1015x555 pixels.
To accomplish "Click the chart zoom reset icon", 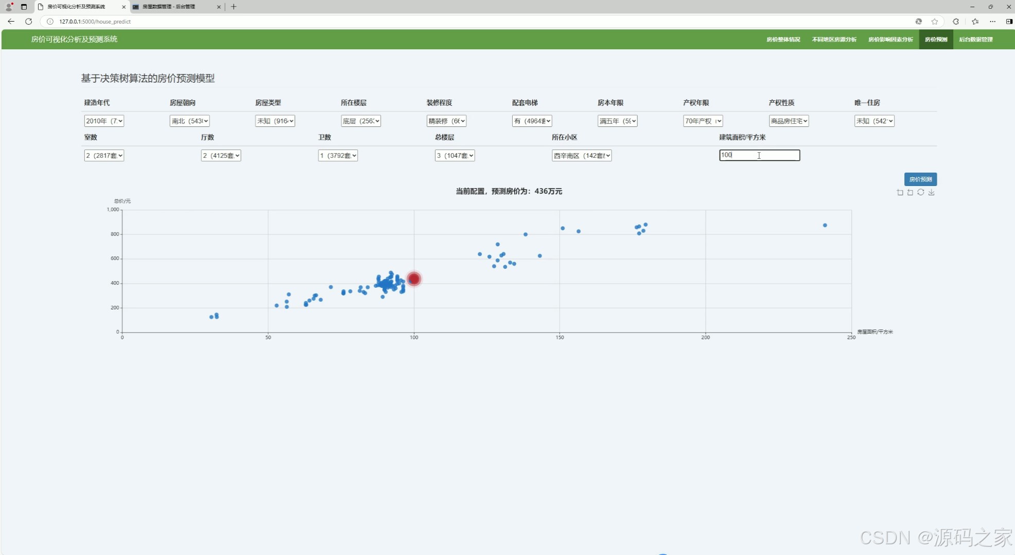I will tap(910, 192).
